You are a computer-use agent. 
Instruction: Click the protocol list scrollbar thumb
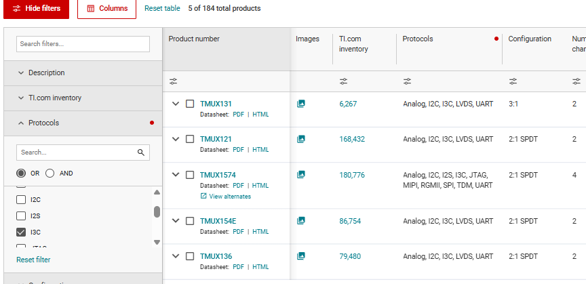(x=157, y=211)
